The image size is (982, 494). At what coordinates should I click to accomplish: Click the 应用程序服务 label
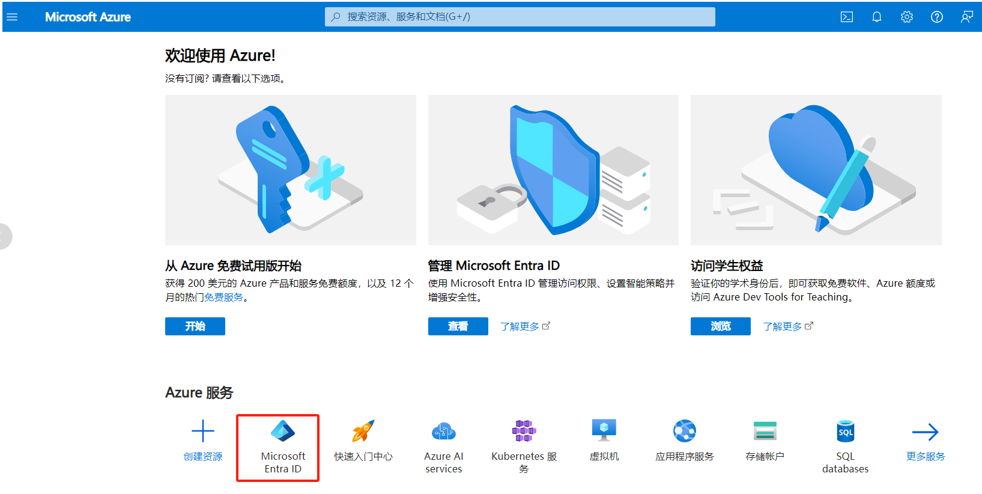[685, 457]
